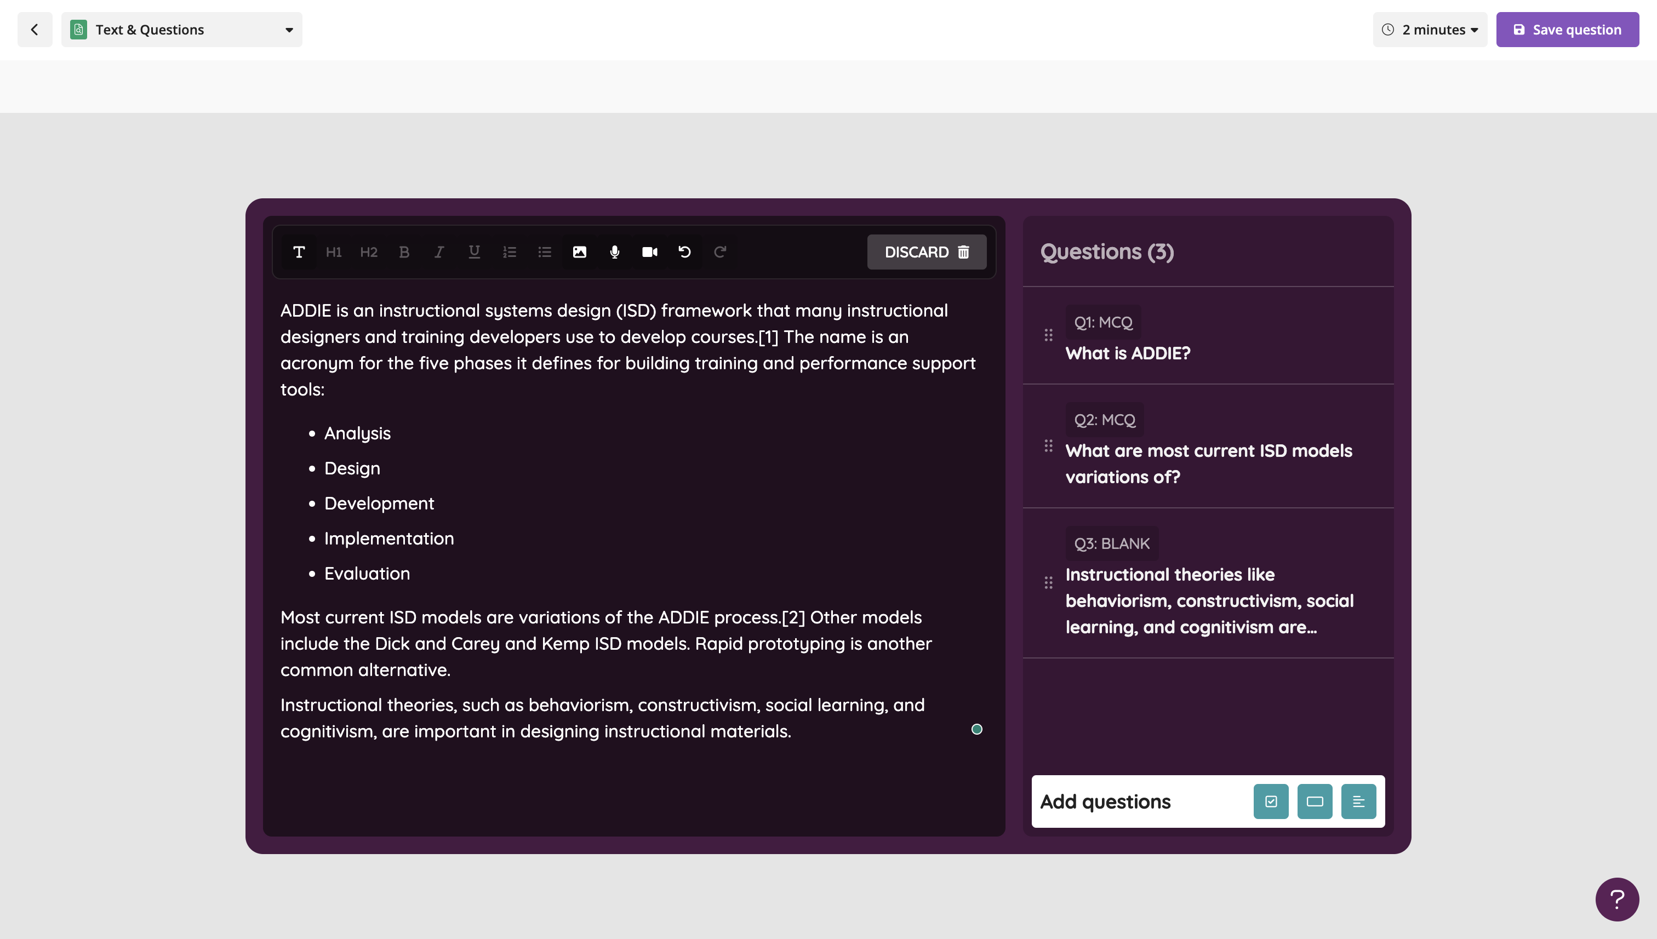Toggle italic text formatting
Image resolution: width=1657 pixels, height=939 pixels.
click(x=438, y=252)
